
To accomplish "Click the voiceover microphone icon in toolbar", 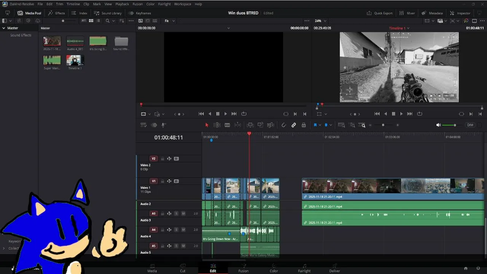I will click(164, 125).
